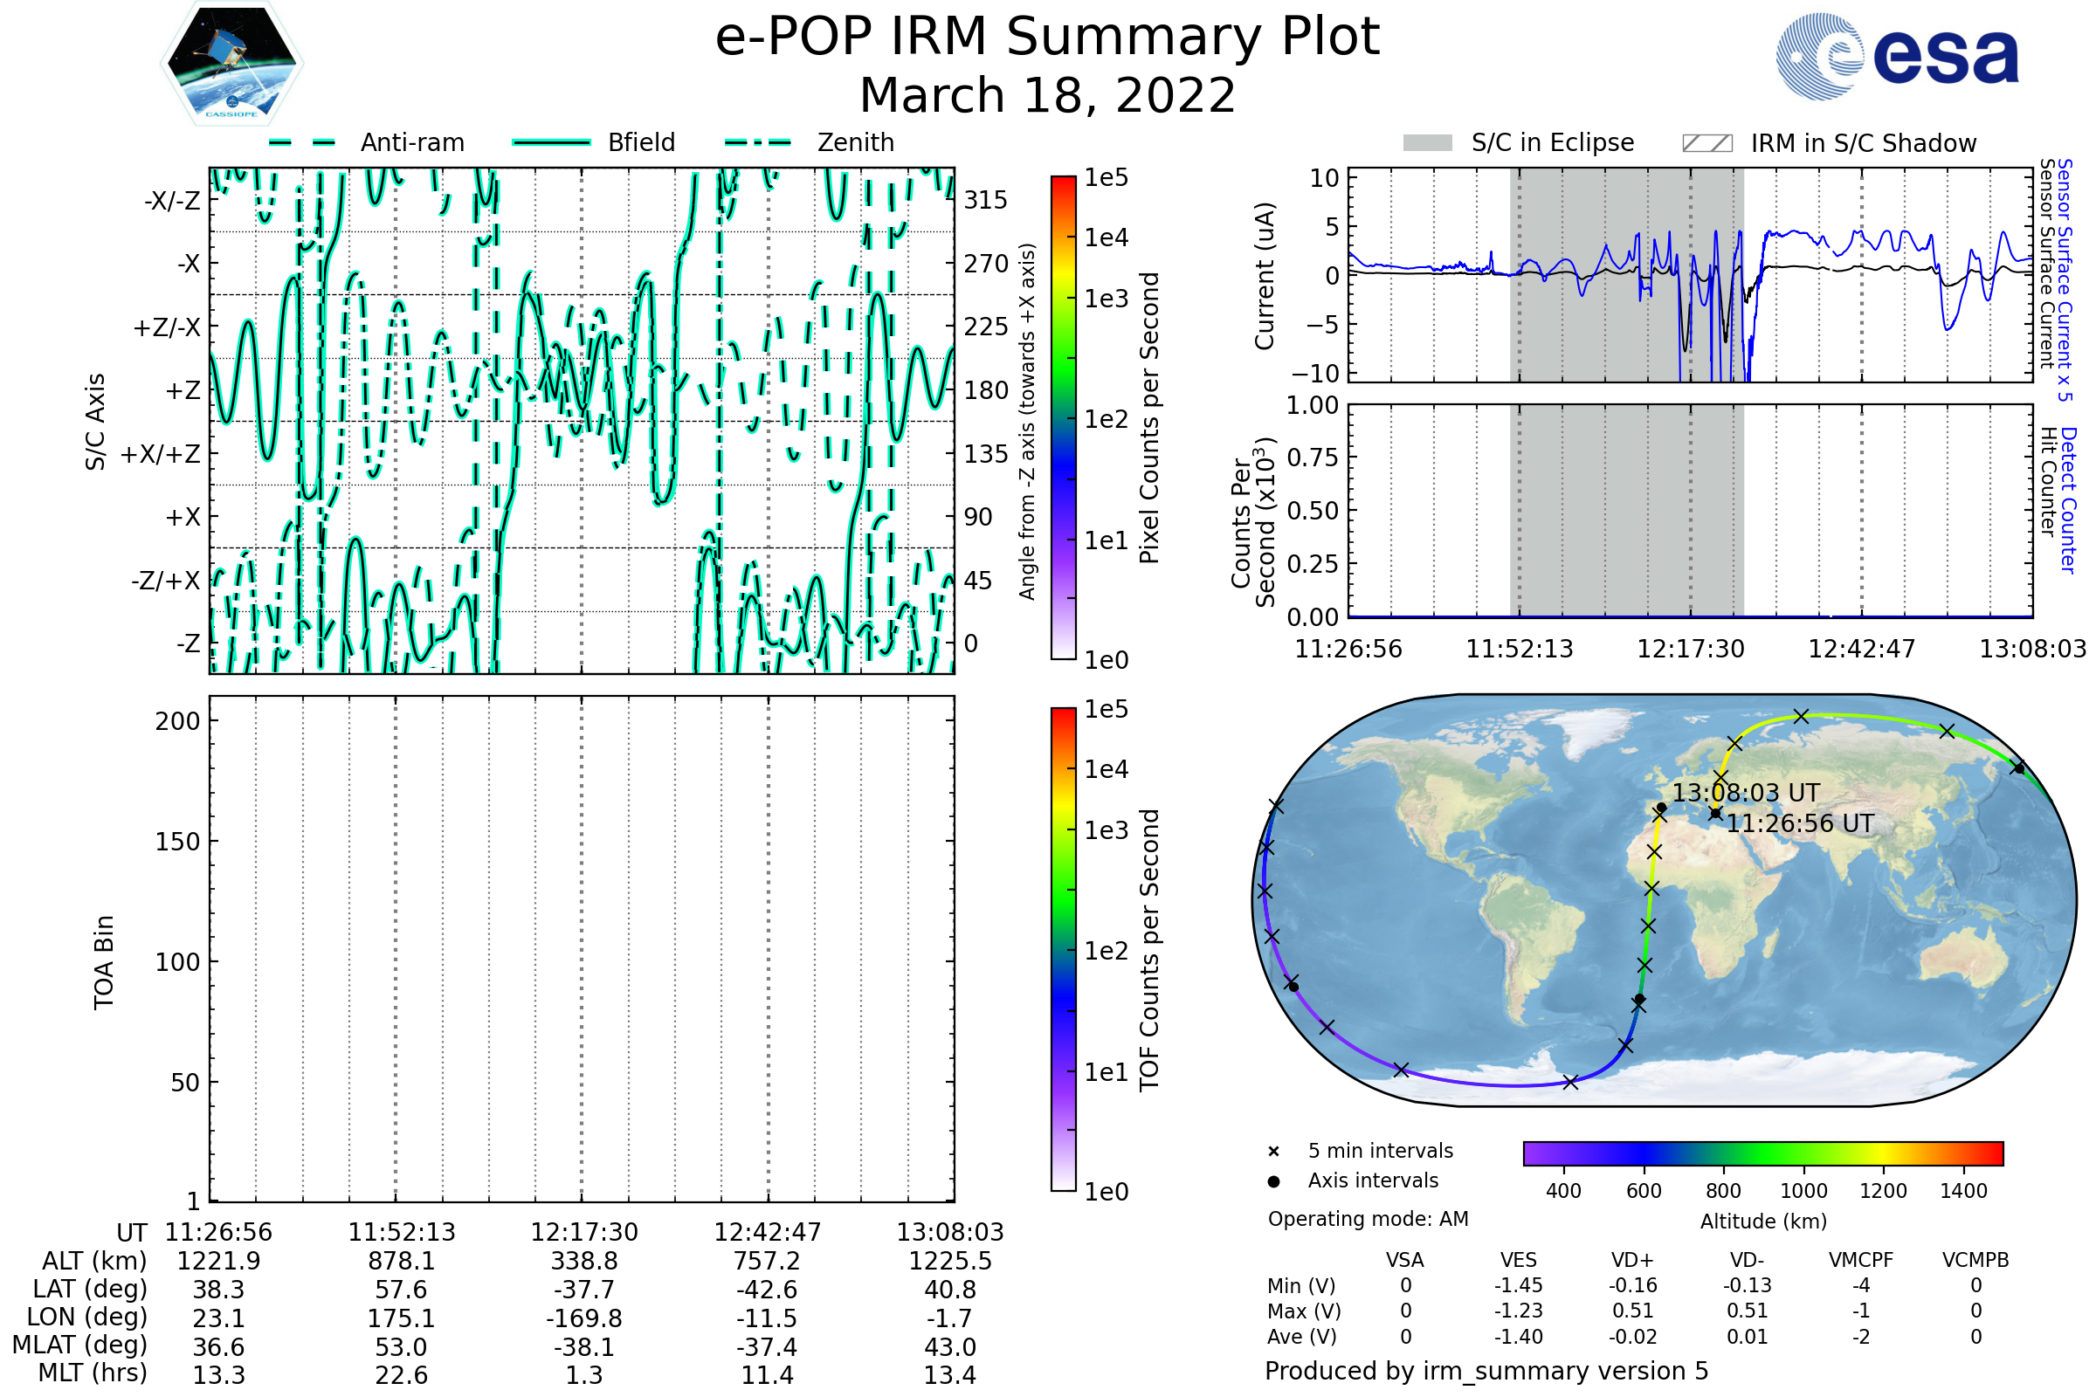The height and width of the screenshot is (1397, 2096).
Task: Click the Axis intervals dot marker
Action: point(1273,1181)
